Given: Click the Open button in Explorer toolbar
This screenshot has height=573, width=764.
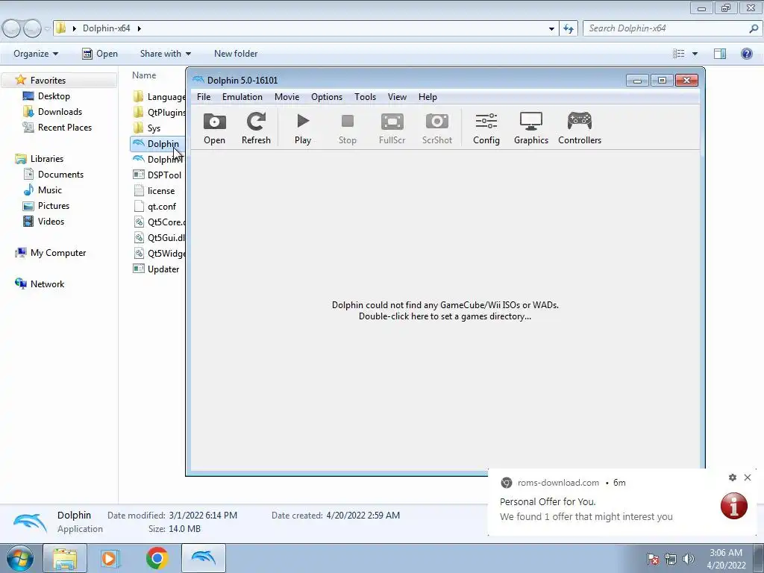Looking at the screenshot, I should point(100,54).
